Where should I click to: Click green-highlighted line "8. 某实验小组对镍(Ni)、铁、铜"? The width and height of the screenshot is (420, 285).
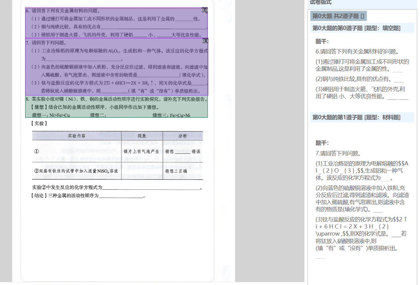click(117, 99)
